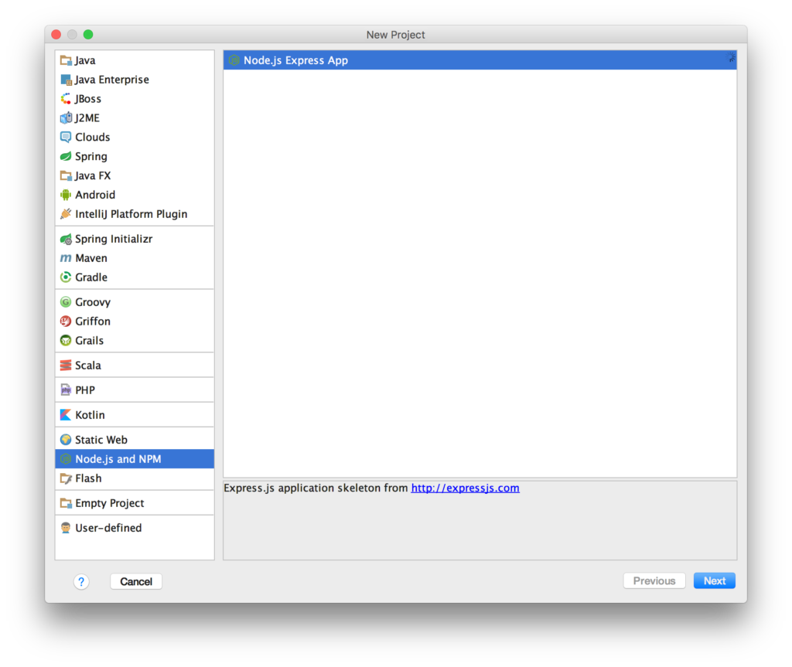Select Spring Initializr
This screenshot has height=667, width=792.
pyautogui.click(x=135, y=239)
